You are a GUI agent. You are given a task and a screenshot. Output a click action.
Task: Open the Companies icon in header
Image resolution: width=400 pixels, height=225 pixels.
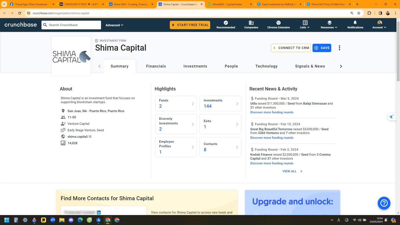pyautogui.click(x=251, y=25)
